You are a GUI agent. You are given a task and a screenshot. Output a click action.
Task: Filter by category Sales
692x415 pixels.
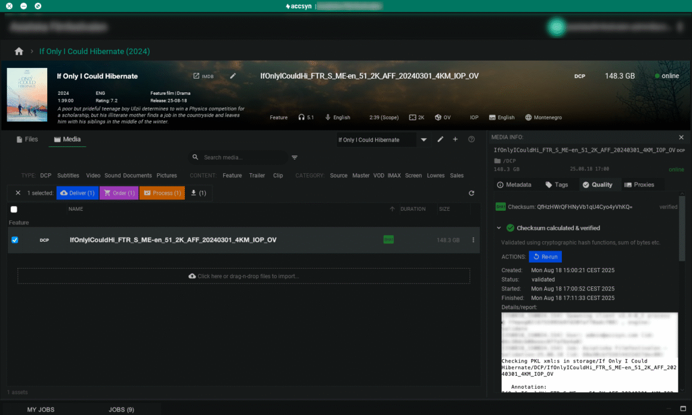point(457,175)
